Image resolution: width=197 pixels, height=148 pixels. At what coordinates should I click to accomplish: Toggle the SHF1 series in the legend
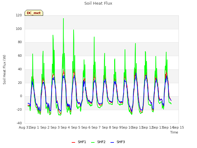pos(79,142)
